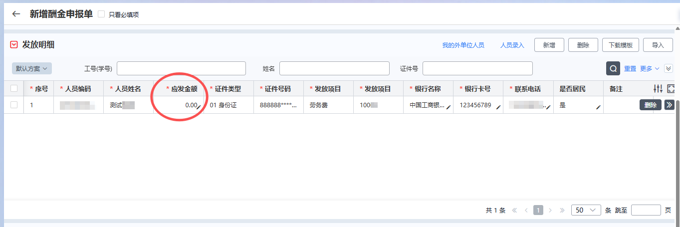Click the edit pencil in 银行卡号 cell
The height and width of the screenshot is (227, 680).
pos(498,107)
